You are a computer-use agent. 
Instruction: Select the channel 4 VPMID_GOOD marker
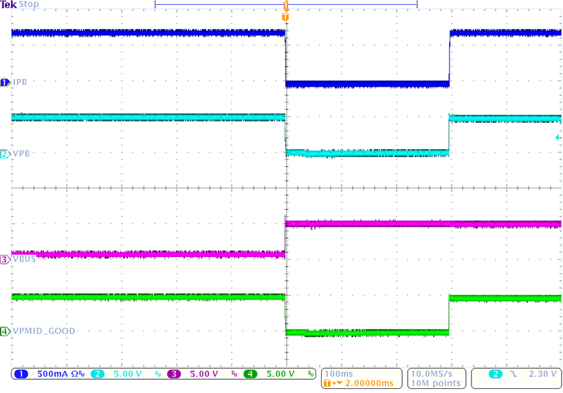pyautogui.click(x=5, y=332)
